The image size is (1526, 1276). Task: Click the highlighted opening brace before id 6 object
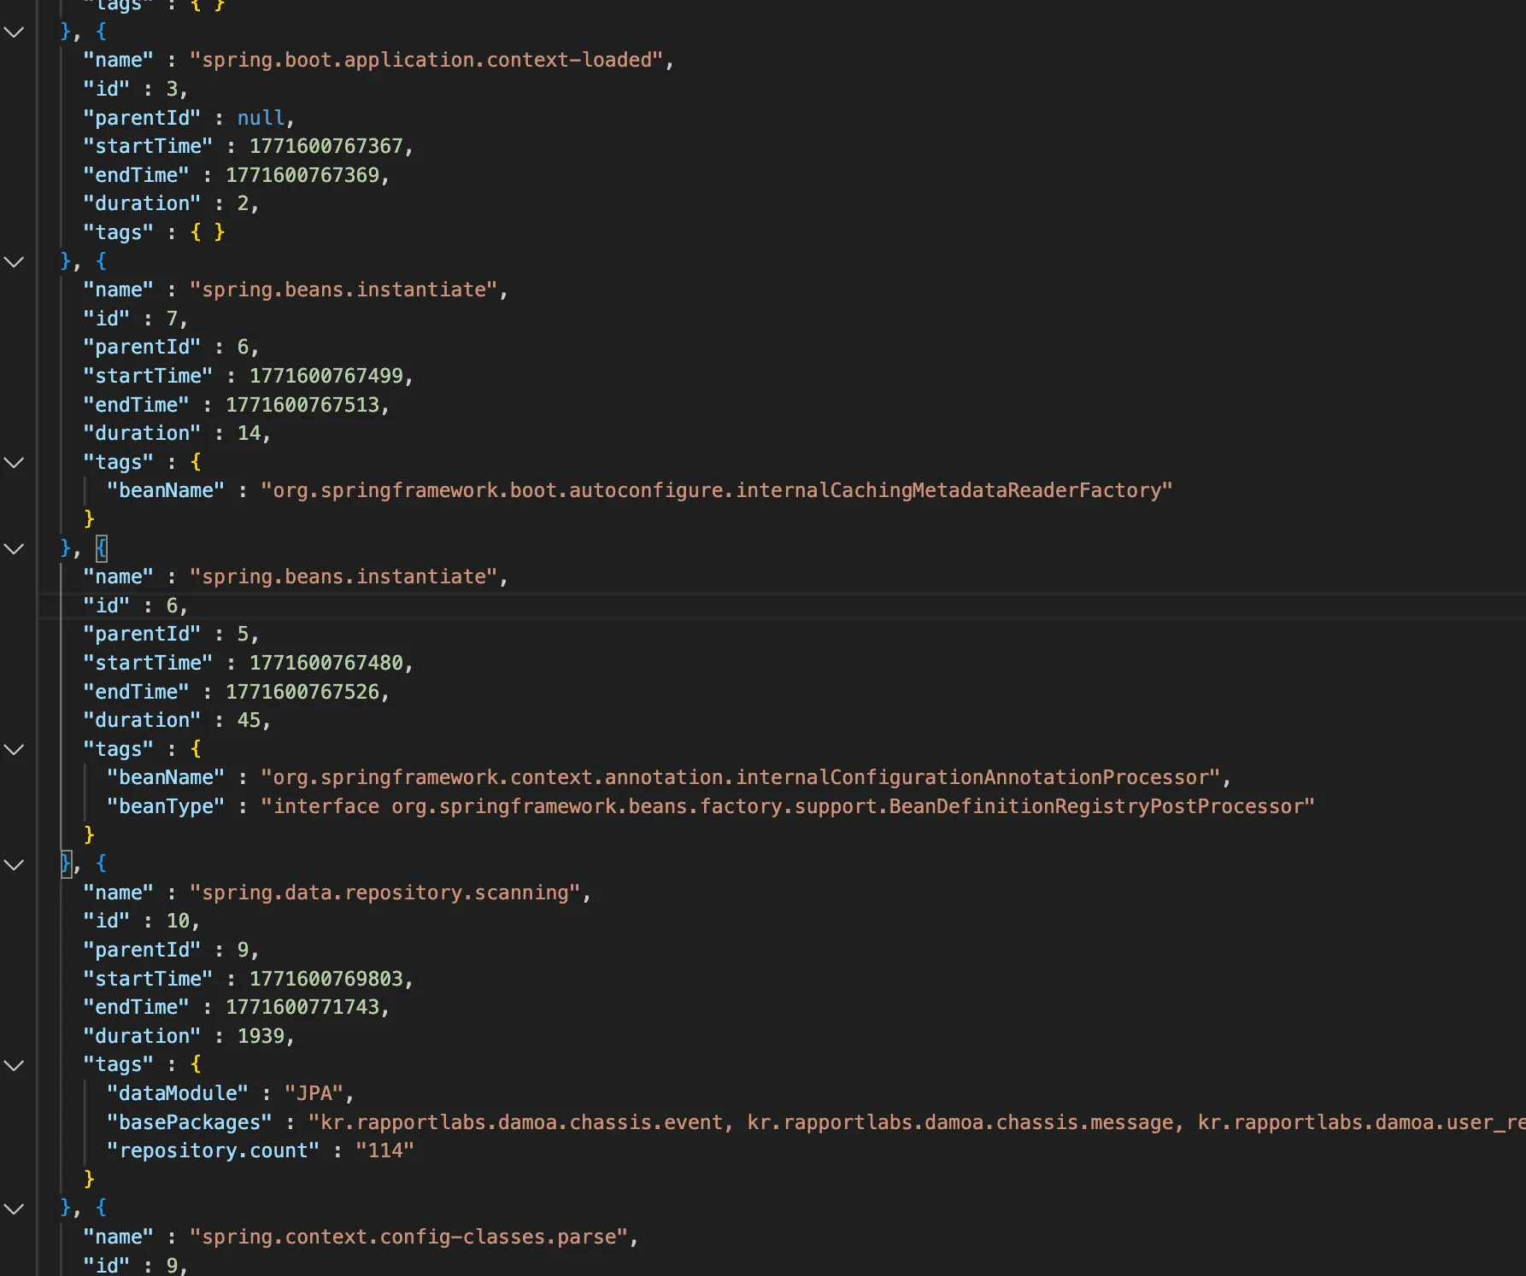click(x=101, y=548)
